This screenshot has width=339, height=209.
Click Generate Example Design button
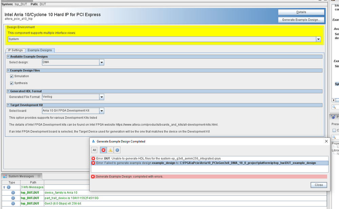301,20
